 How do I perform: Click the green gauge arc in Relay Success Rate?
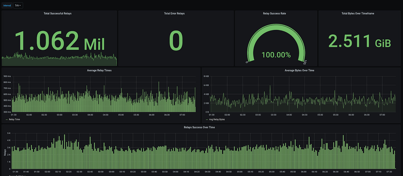tap(276, 27)
